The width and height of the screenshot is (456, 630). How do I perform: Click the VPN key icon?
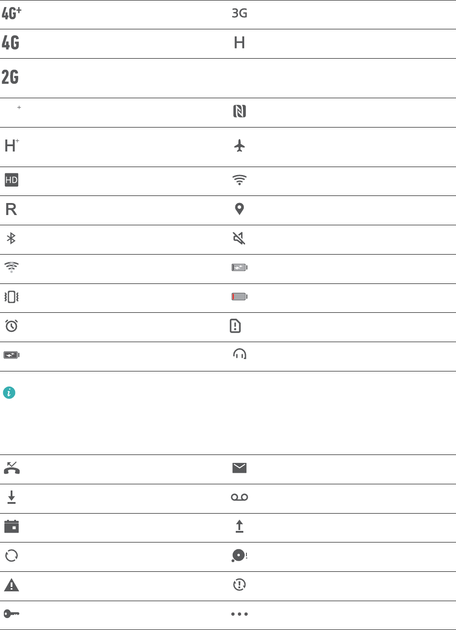[x=12, y=614]
